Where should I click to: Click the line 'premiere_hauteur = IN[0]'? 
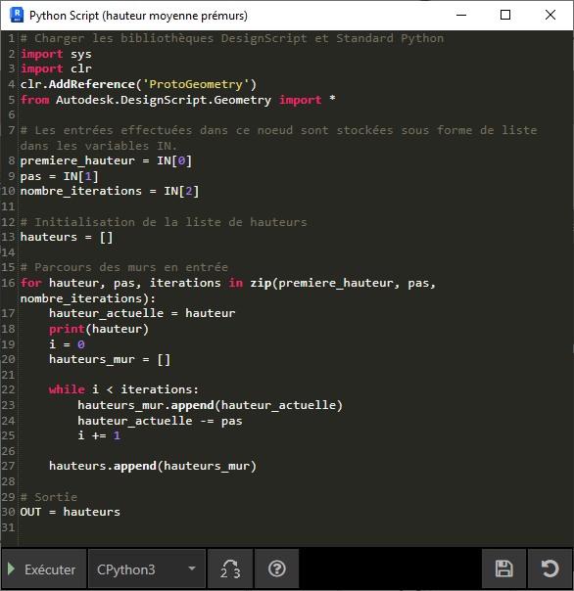coord(106,160)
